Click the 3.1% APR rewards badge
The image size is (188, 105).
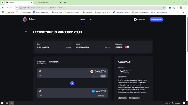point(119,47)
